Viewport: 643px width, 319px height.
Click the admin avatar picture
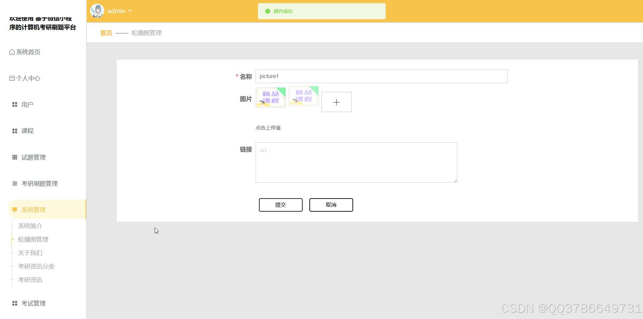pos(97,10)
